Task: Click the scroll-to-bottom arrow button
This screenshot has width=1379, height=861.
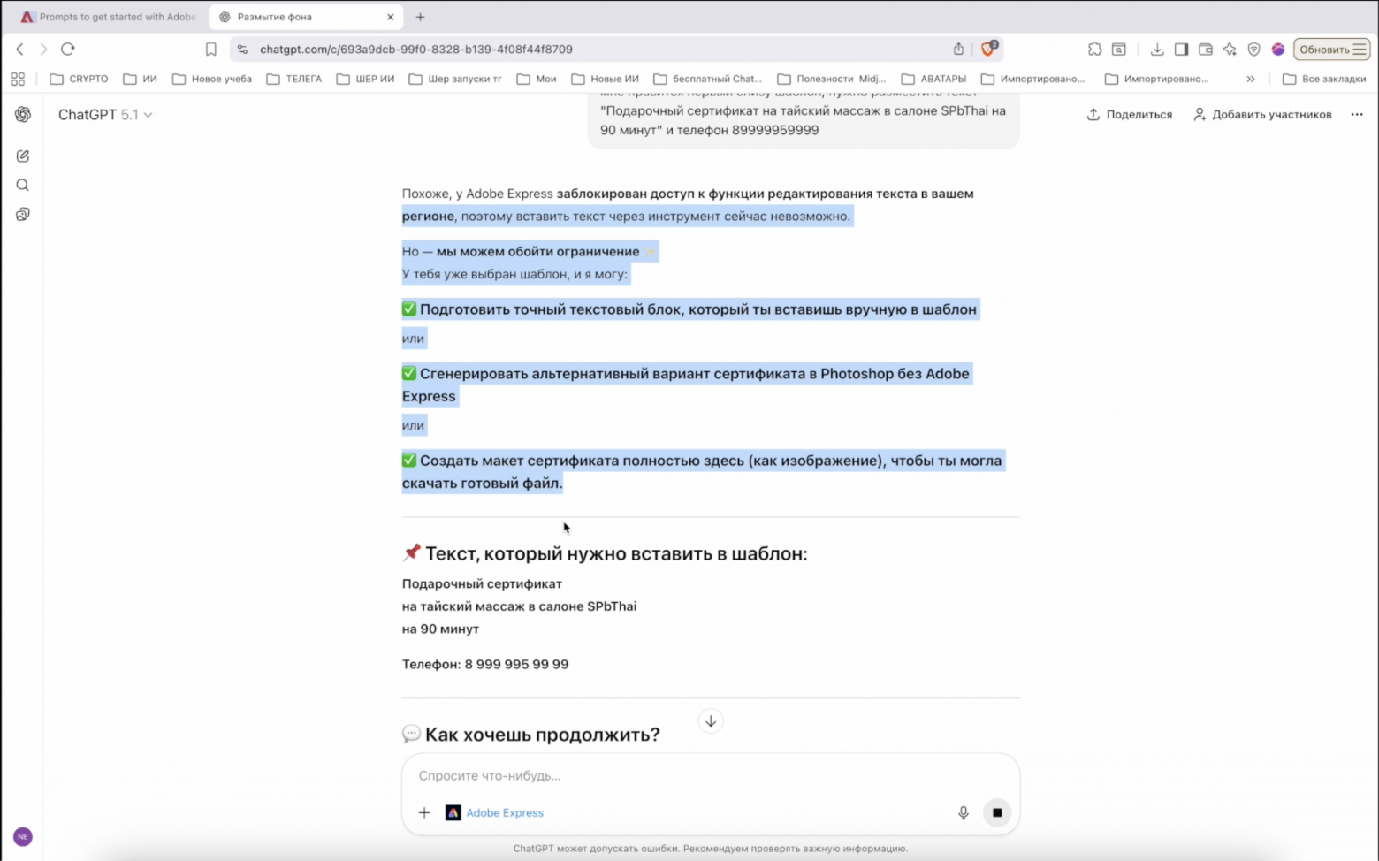Action: click(x=710, y=721)
